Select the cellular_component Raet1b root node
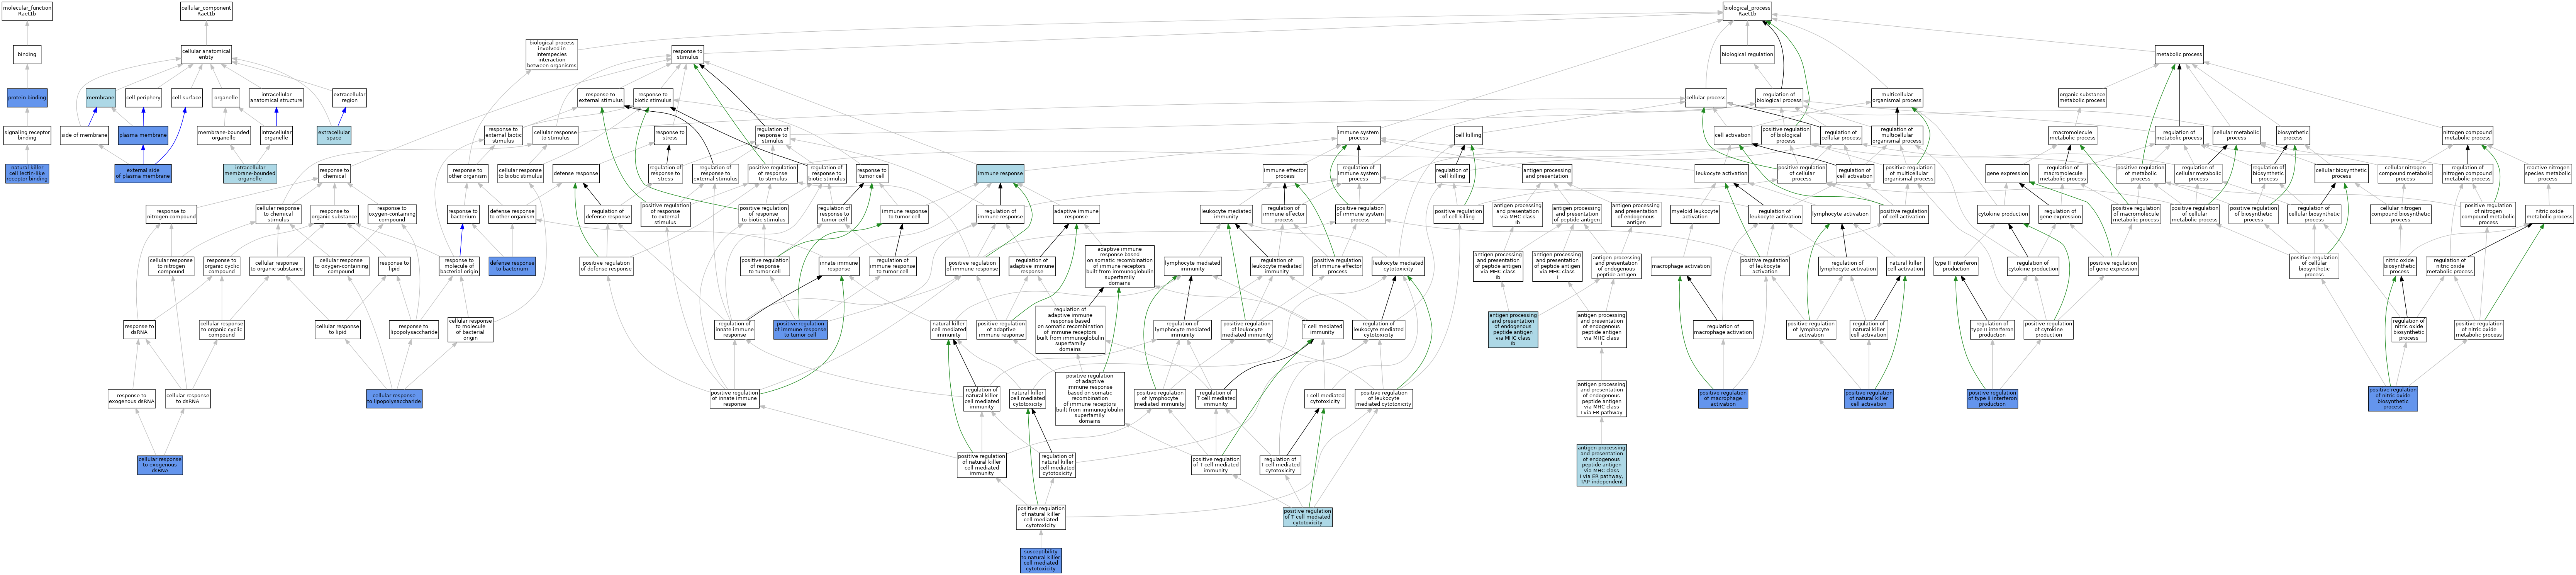Image resolution: width=2576 pixels, height=575 pixels. pos(206,11)
